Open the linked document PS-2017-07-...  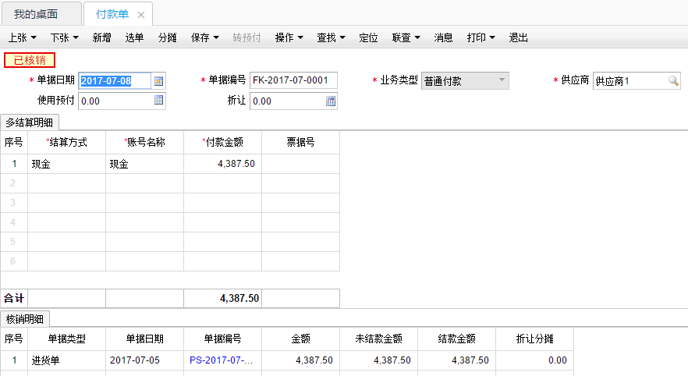(222, 360)
